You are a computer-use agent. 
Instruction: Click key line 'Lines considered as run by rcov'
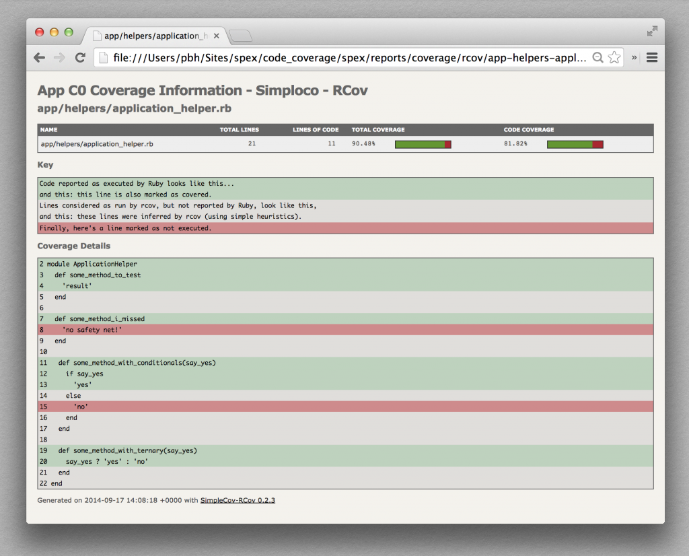[x=345, y=206]
